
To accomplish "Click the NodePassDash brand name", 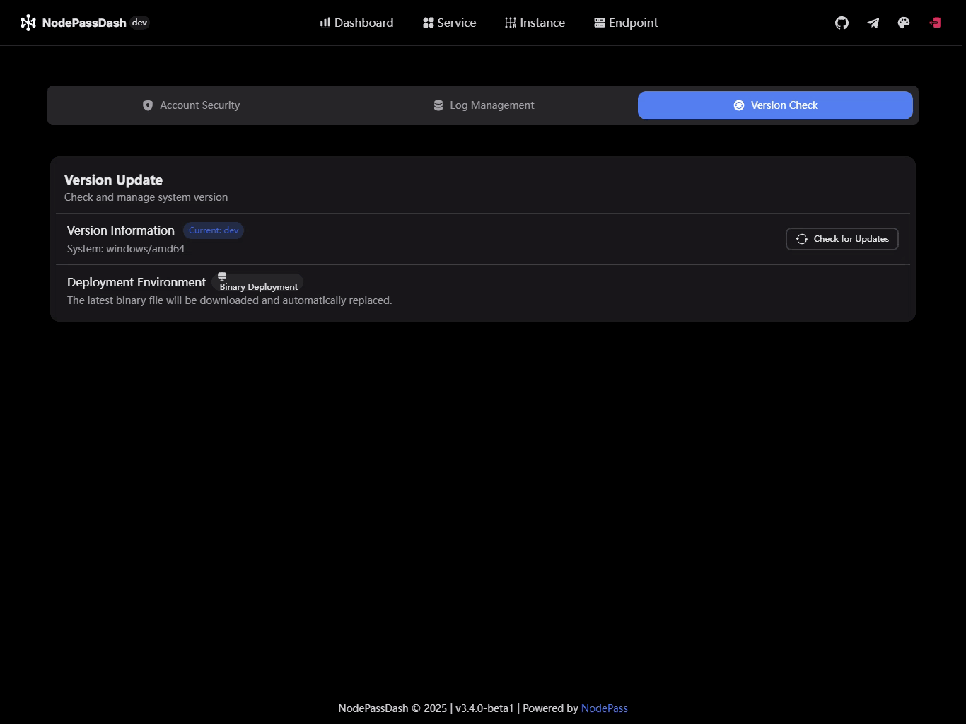I will [x=84, y=23].
